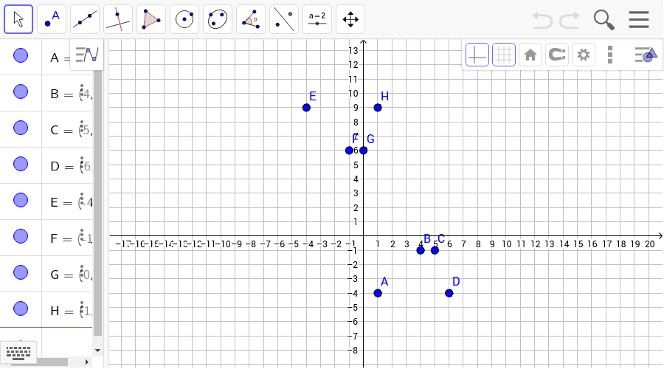Screen dimensions: 664x369
Task: Hide point H with its visibility circle
Action: coord(21,308)
